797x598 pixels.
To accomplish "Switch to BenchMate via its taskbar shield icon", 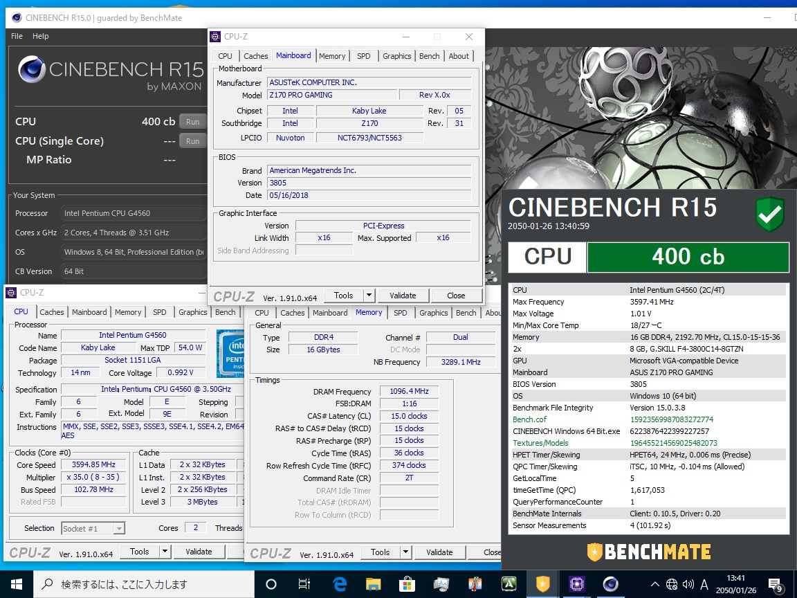I will (x=542, y=584).
